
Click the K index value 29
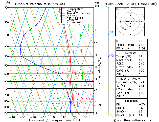pos(141,41)
